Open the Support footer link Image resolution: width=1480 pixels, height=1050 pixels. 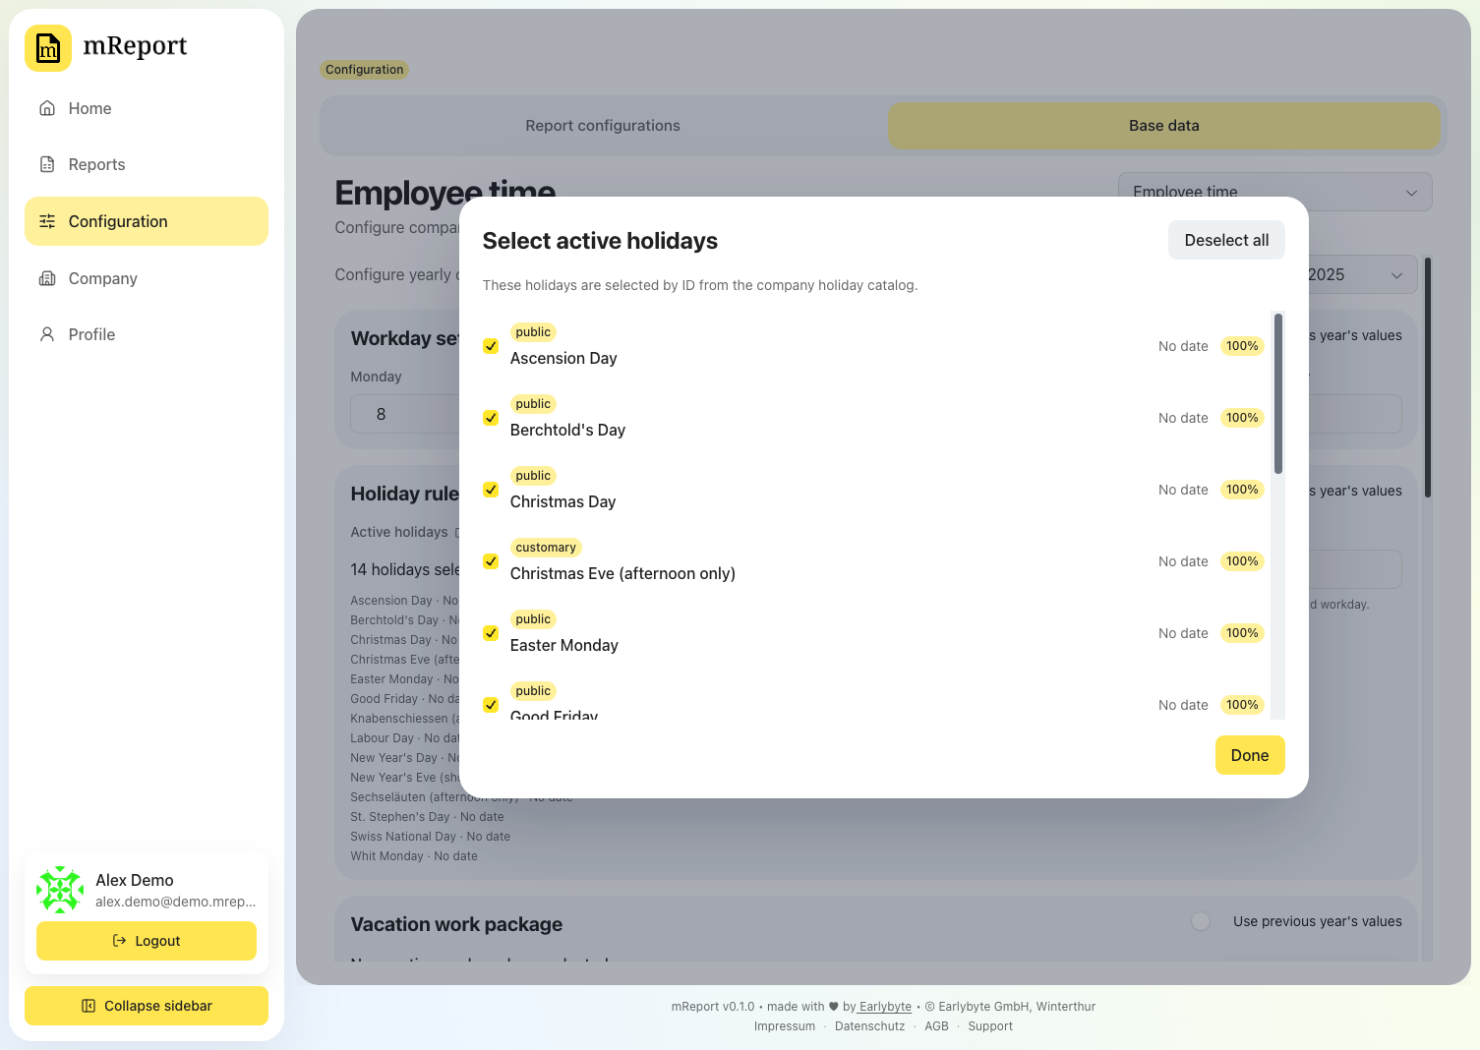(x=990, y=1026)
